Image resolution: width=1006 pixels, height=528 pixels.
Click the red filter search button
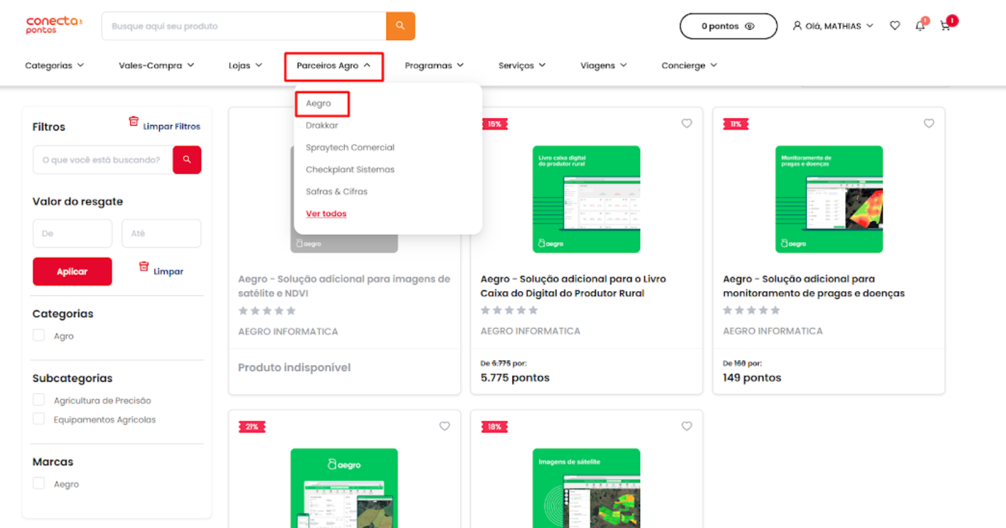click(x=187, y=160)
